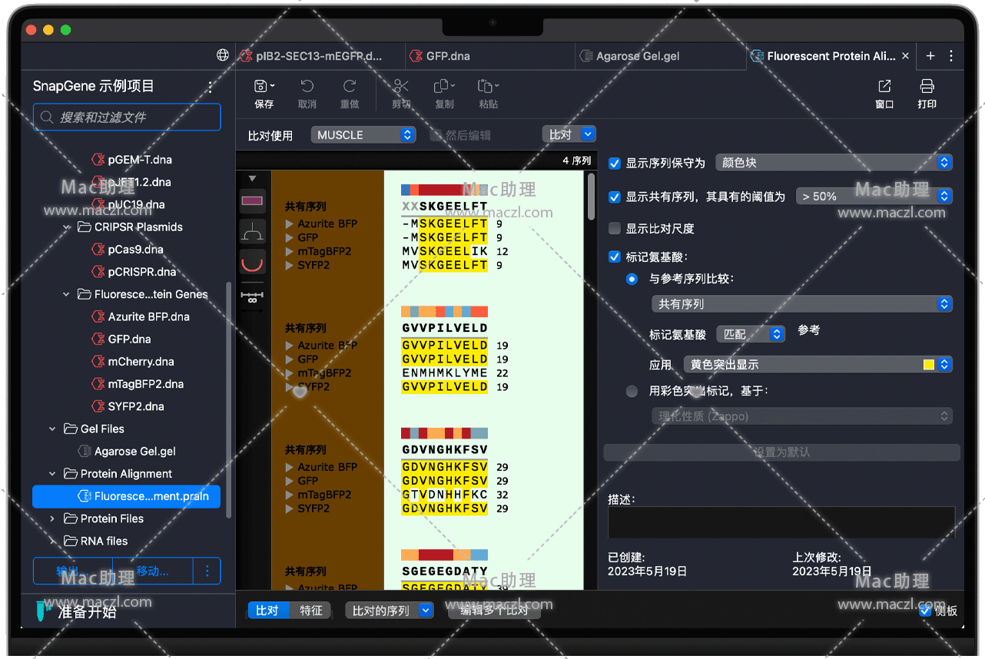Select 用彩色突出标记 radio button
Screen dimensions: 985x659
(632, 391)
